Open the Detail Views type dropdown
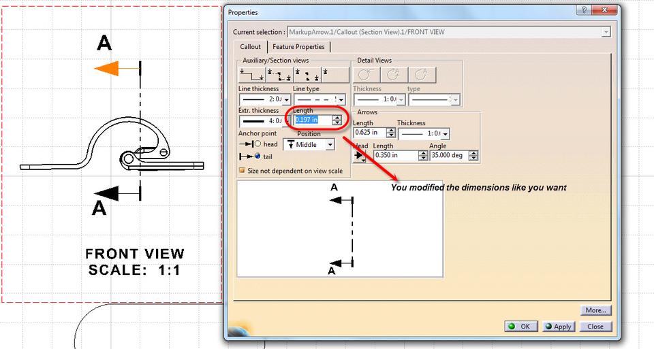 tap(455, 100)
